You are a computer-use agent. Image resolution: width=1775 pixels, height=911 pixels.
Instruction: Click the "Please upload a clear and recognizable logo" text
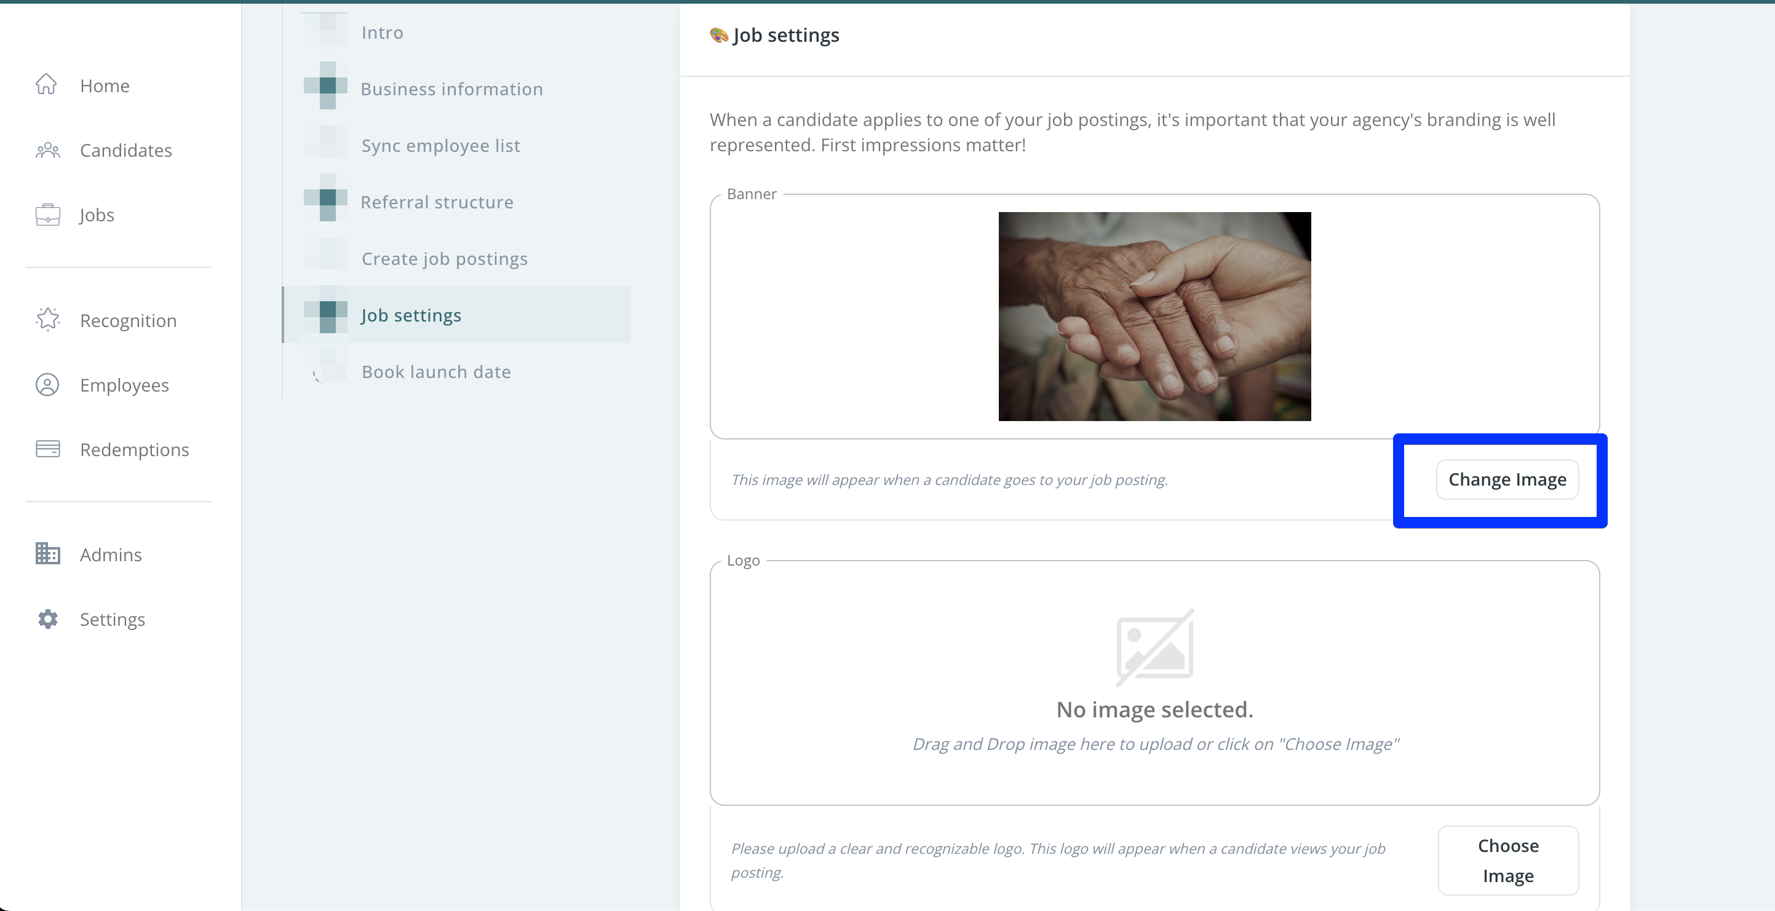[x=1058, y=860]
